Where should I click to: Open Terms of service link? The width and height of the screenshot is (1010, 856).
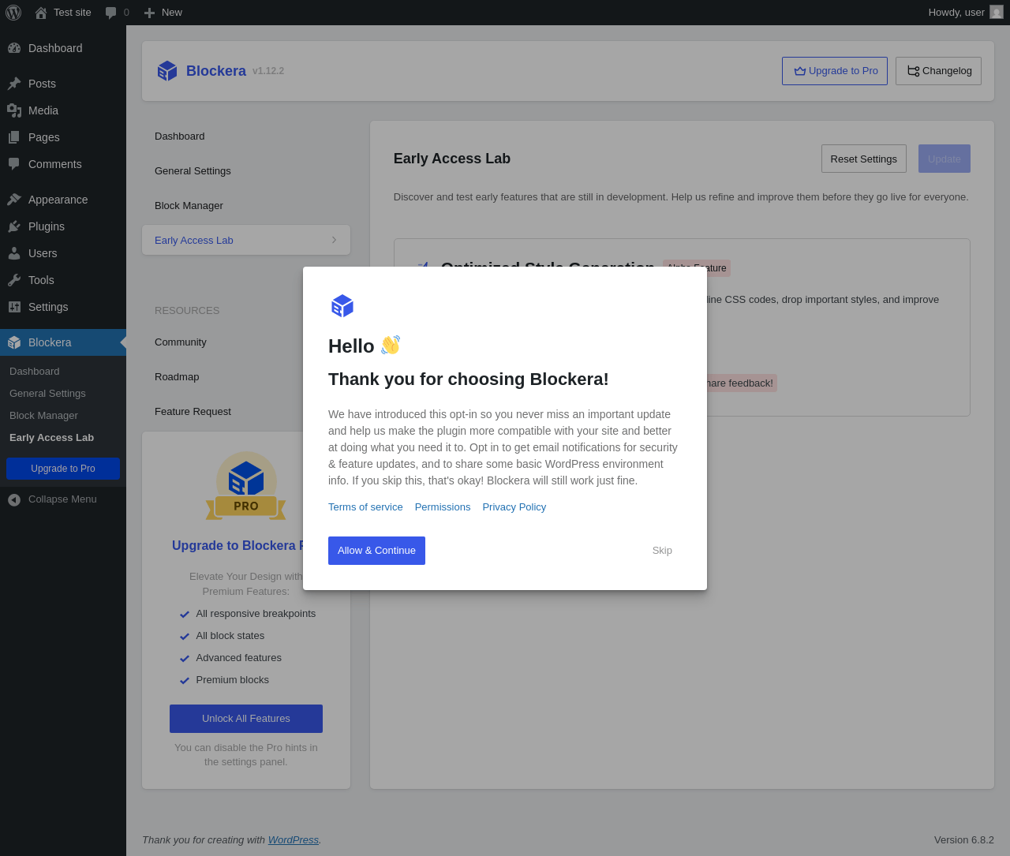click(x=365, y=507)
